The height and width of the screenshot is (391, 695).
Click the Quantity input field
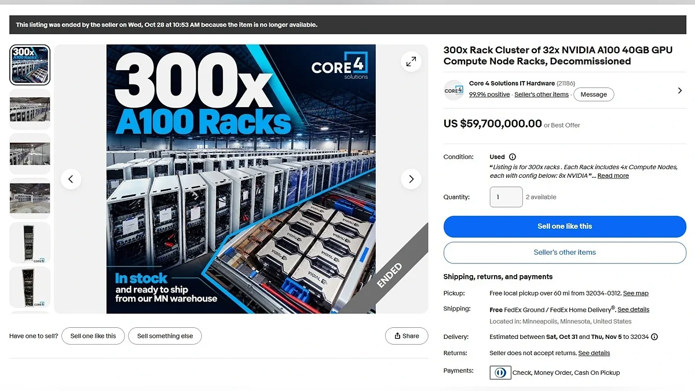click(x=506, y=197)
